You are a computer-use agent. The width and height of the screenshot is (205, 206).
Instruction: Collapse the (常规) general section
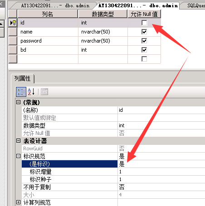(x=18, y=102)
